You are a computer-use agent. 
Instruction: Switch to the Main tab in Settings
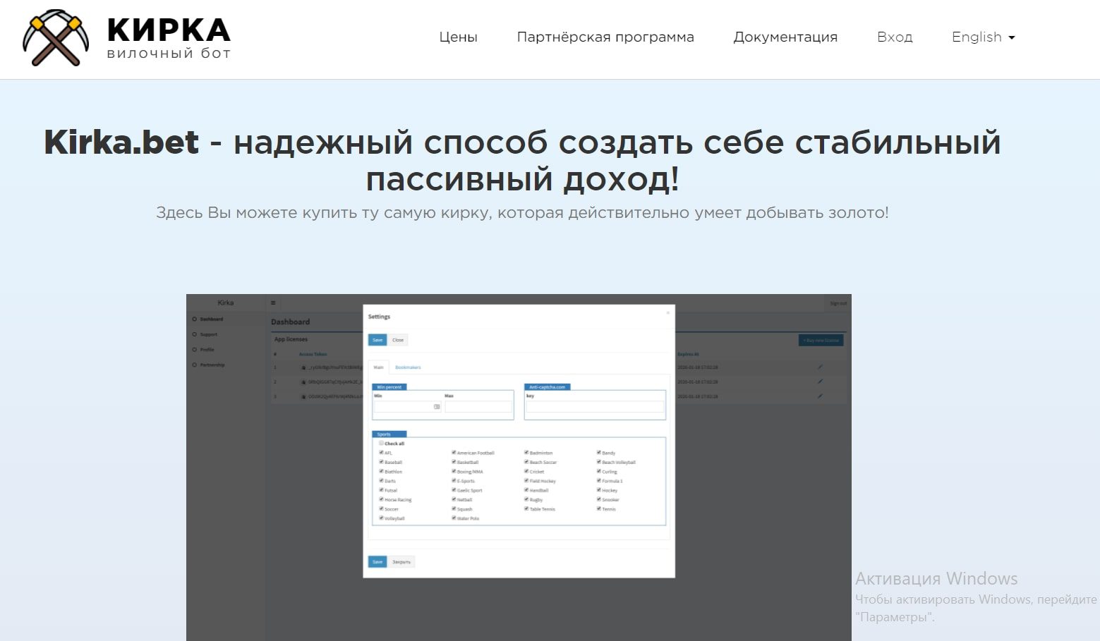coord(379,367)
